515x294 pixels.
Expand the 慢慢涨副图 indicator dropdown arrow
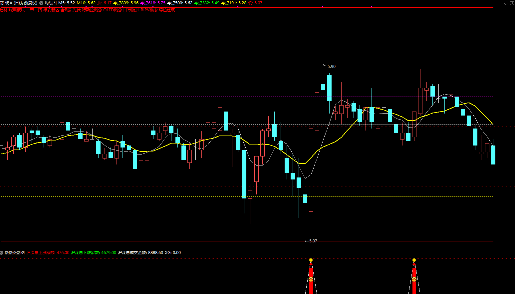point(2,253)
